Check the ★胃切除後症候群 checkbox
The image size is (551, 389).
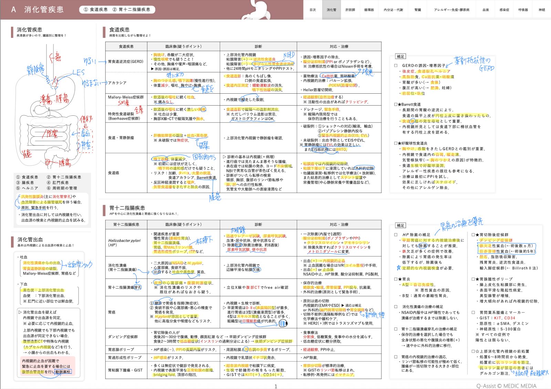pyautogui.click(x=474, y=235)
